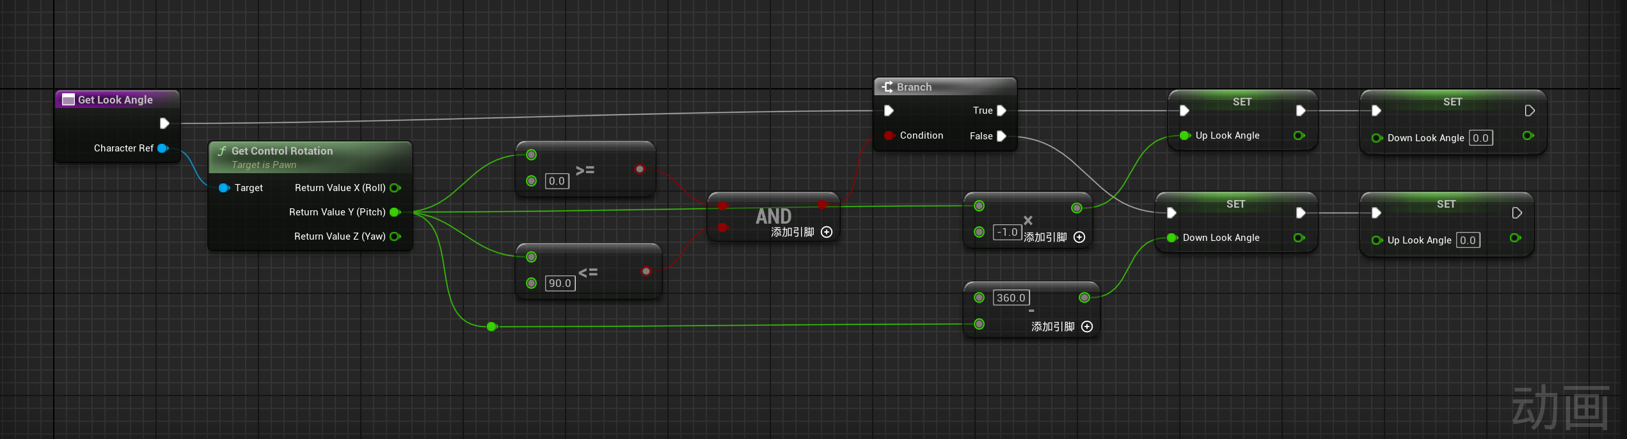1627x439 pixels.
Task: Click the 90.0 field on <= node
Action: 560,283
